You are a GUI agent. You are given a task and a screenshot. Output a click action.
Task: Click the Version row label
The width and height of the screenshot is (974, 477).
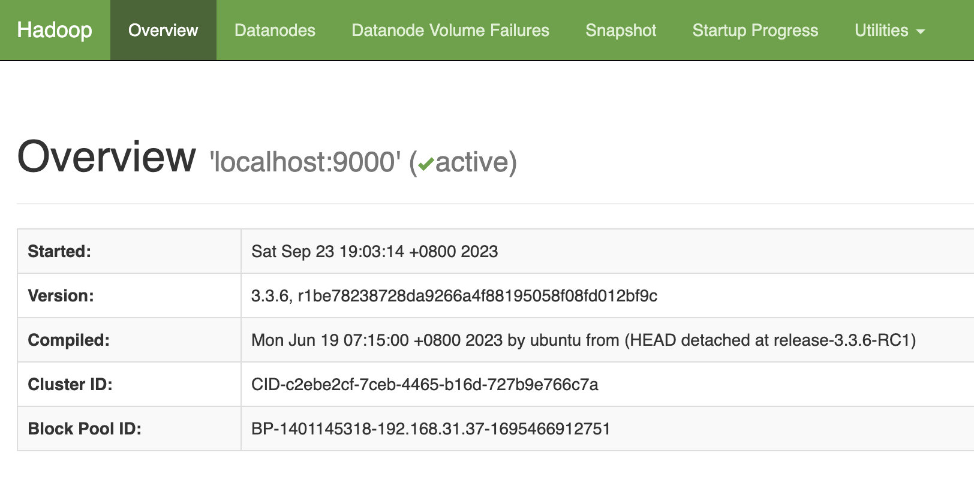(x=61, y=295)
